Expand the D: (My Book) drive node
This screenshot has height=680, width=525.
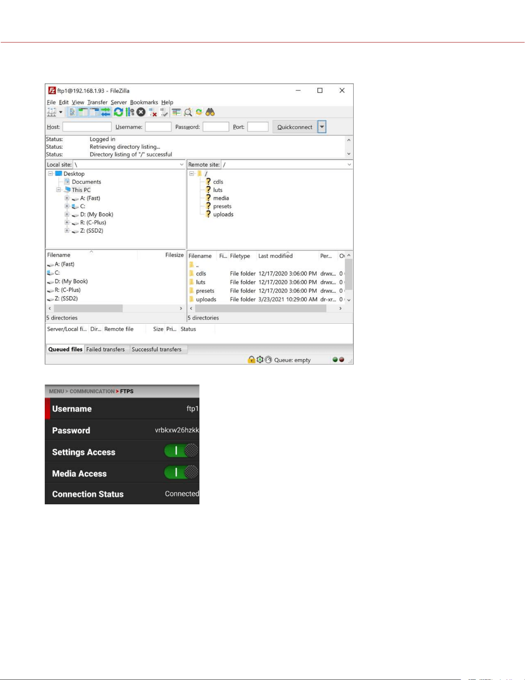point(67,214)
